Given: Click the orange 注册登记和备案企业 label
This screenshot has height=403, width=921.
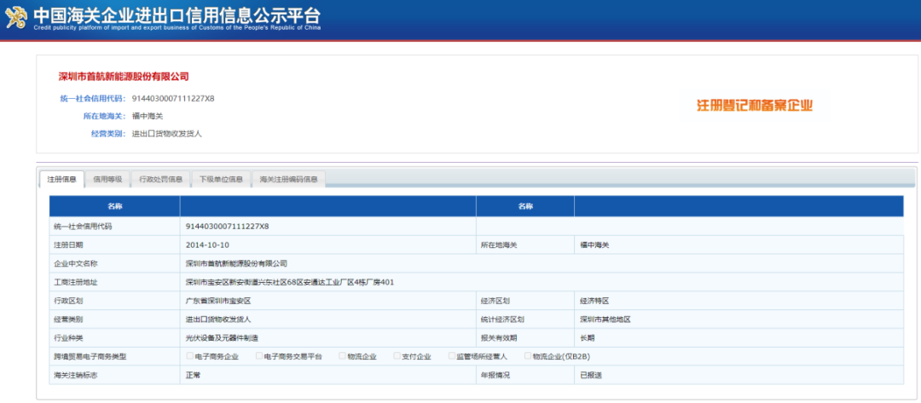Looking at the screenshot, I should tap(754, 106).
